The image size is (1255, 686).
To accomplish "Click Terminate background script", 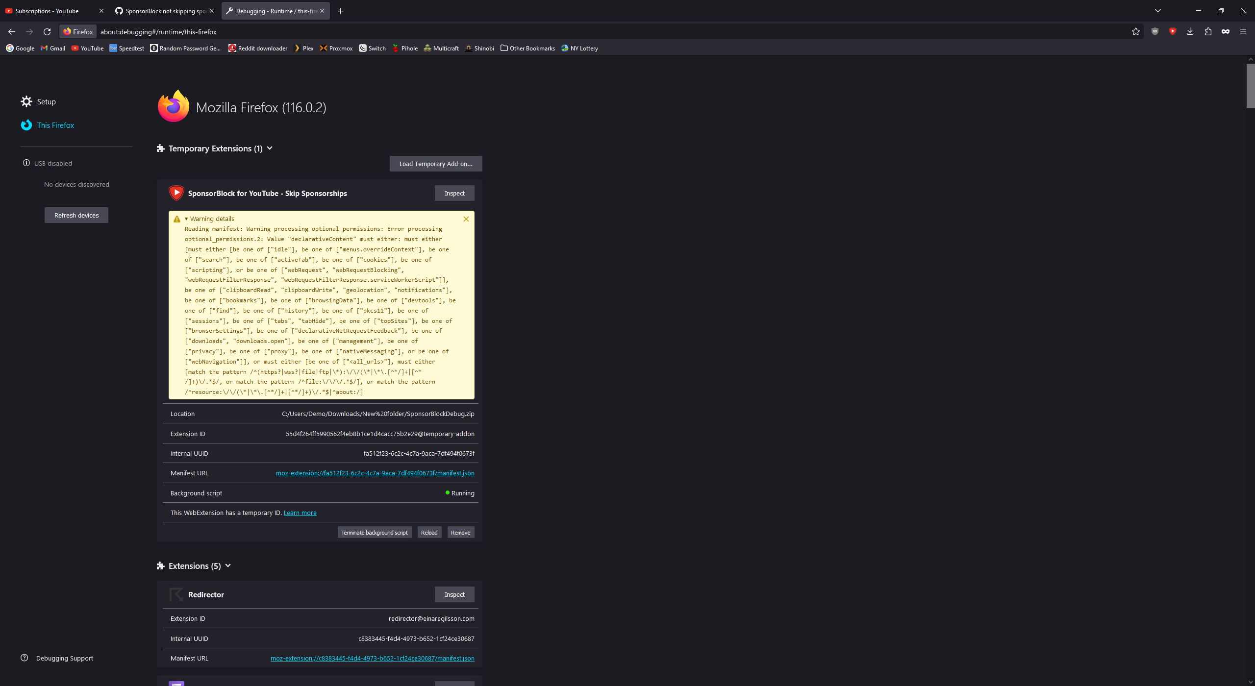I will pyautogui.click(x=374, y=532).
